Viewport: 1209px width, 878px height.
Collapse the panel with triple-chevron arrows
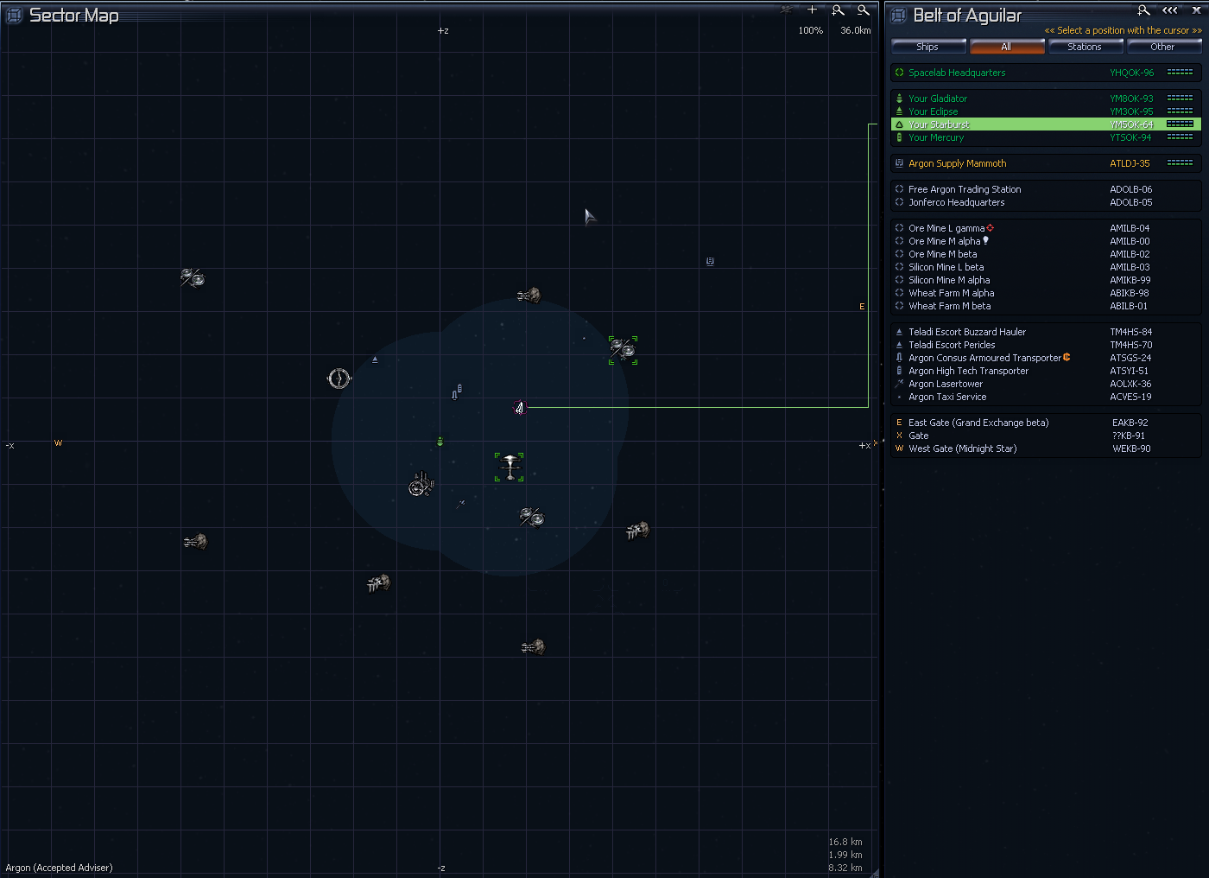[x=1170, y=10]
